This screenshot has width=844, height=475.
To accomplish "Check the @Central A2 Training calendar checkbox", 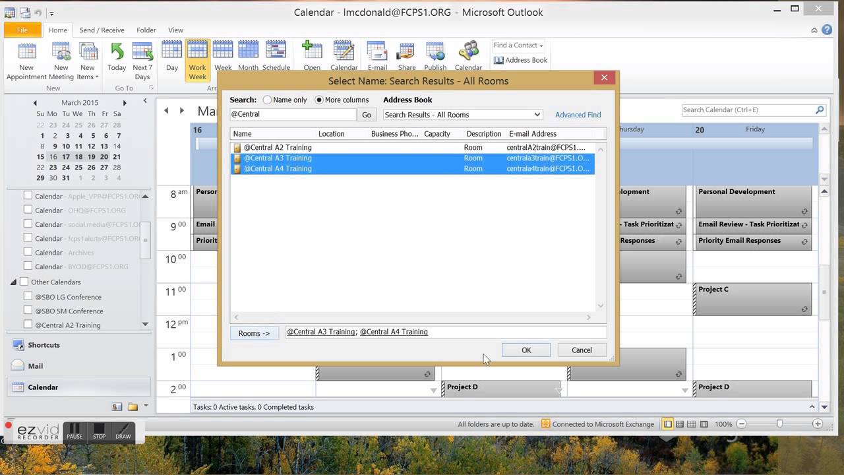I will click(28, 325).
